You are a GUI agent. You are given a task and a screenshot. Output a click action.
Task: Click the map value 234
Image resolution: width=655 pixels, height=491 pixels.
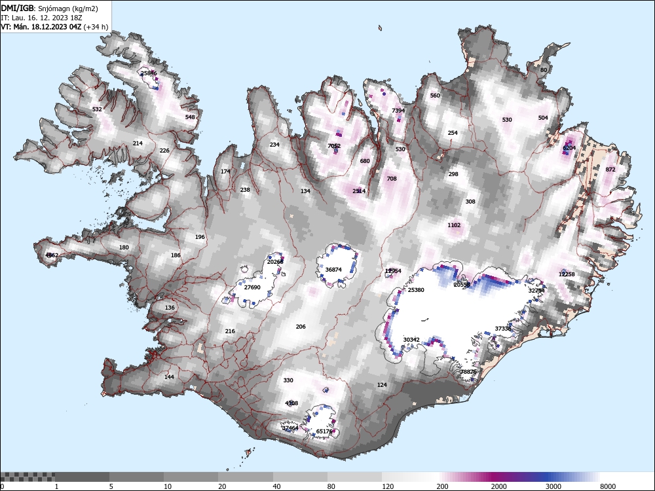[274, 145]
